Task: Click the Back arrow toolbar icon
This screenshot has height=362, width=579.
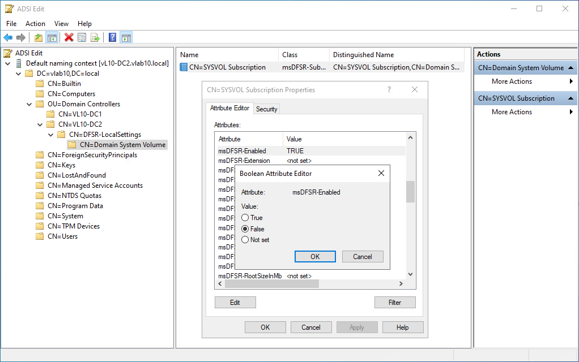Action: (8, 38)
